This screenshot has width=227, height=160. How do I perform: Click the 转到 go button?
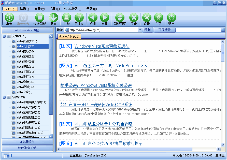coord(148,30)
